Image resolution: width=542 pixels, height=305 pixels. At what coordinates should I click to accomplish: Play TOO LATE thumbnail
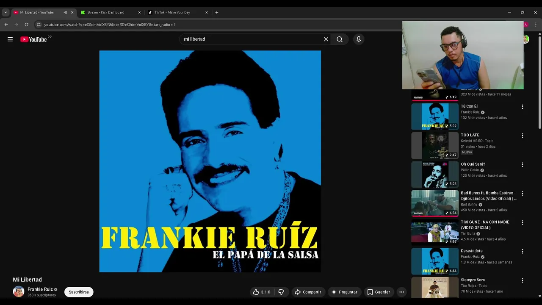coord(435,145)
